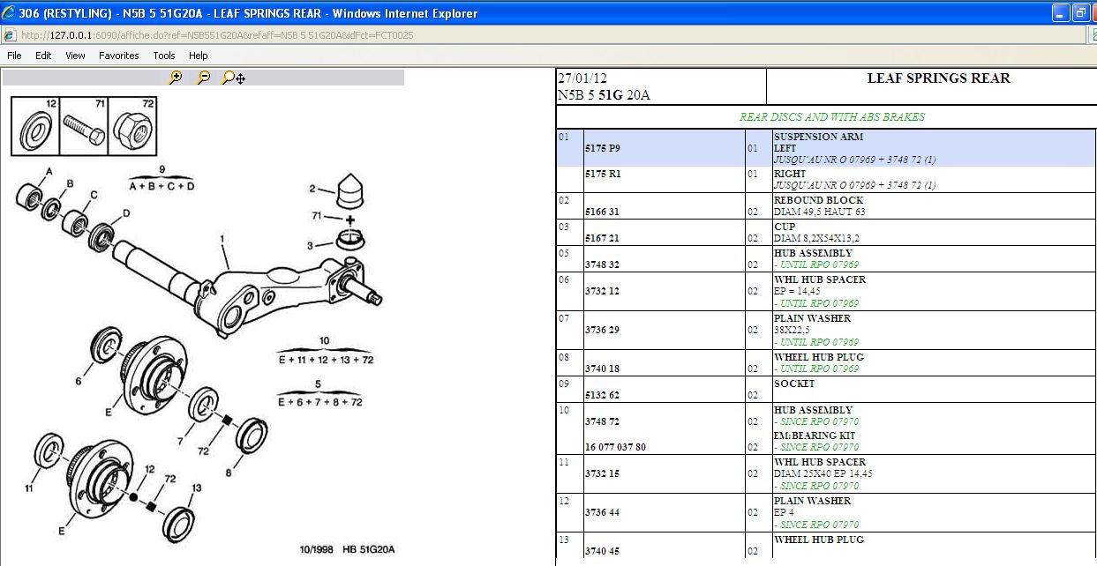
Task: Click the REBOUND BLOCK description
Action: (818, 200)
